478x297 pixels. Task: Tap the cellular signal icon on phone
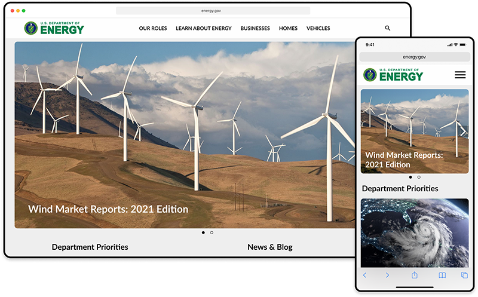450,45
